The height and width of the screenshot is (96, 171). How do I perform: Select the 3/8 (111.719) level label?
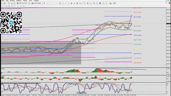coord(137,40)
